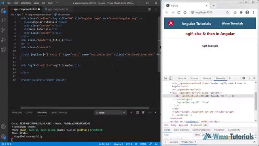Open notifications bell in status bar
Image resolution: width=259 pixels, height=146 pixels.
[x=156, y=144]
